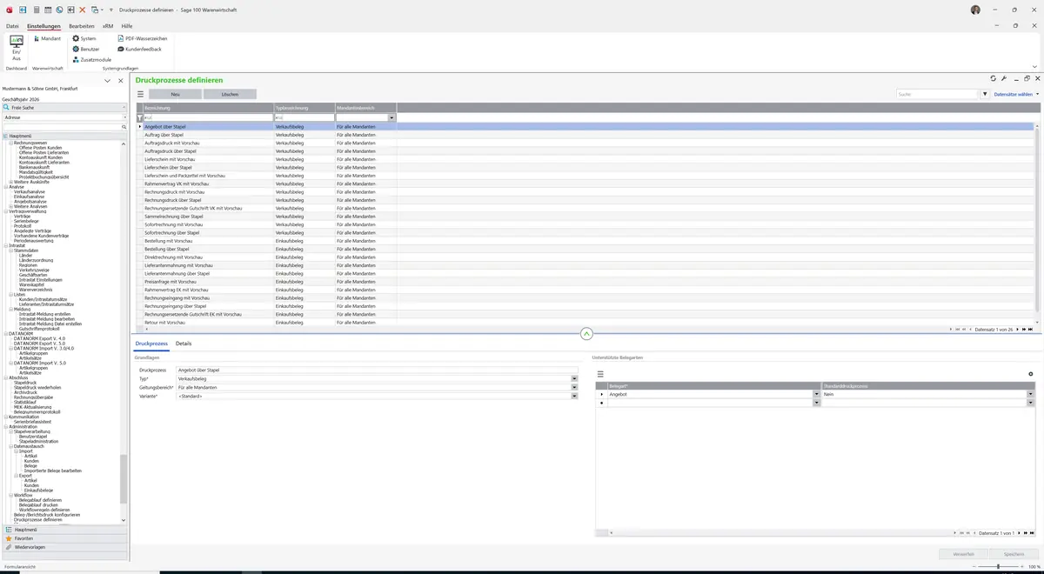1044x574 pixels.
Task: Click the search magnifier in the navigation panel
Action: click(124, 127)
